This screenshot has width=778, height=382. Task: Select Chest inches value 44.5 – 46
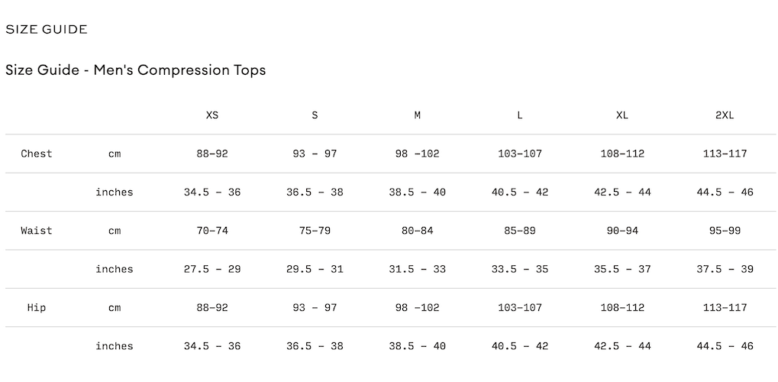click(x=725, y=193)
